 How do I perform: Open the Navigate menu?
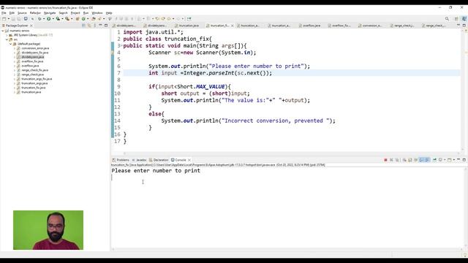(50, 13)
